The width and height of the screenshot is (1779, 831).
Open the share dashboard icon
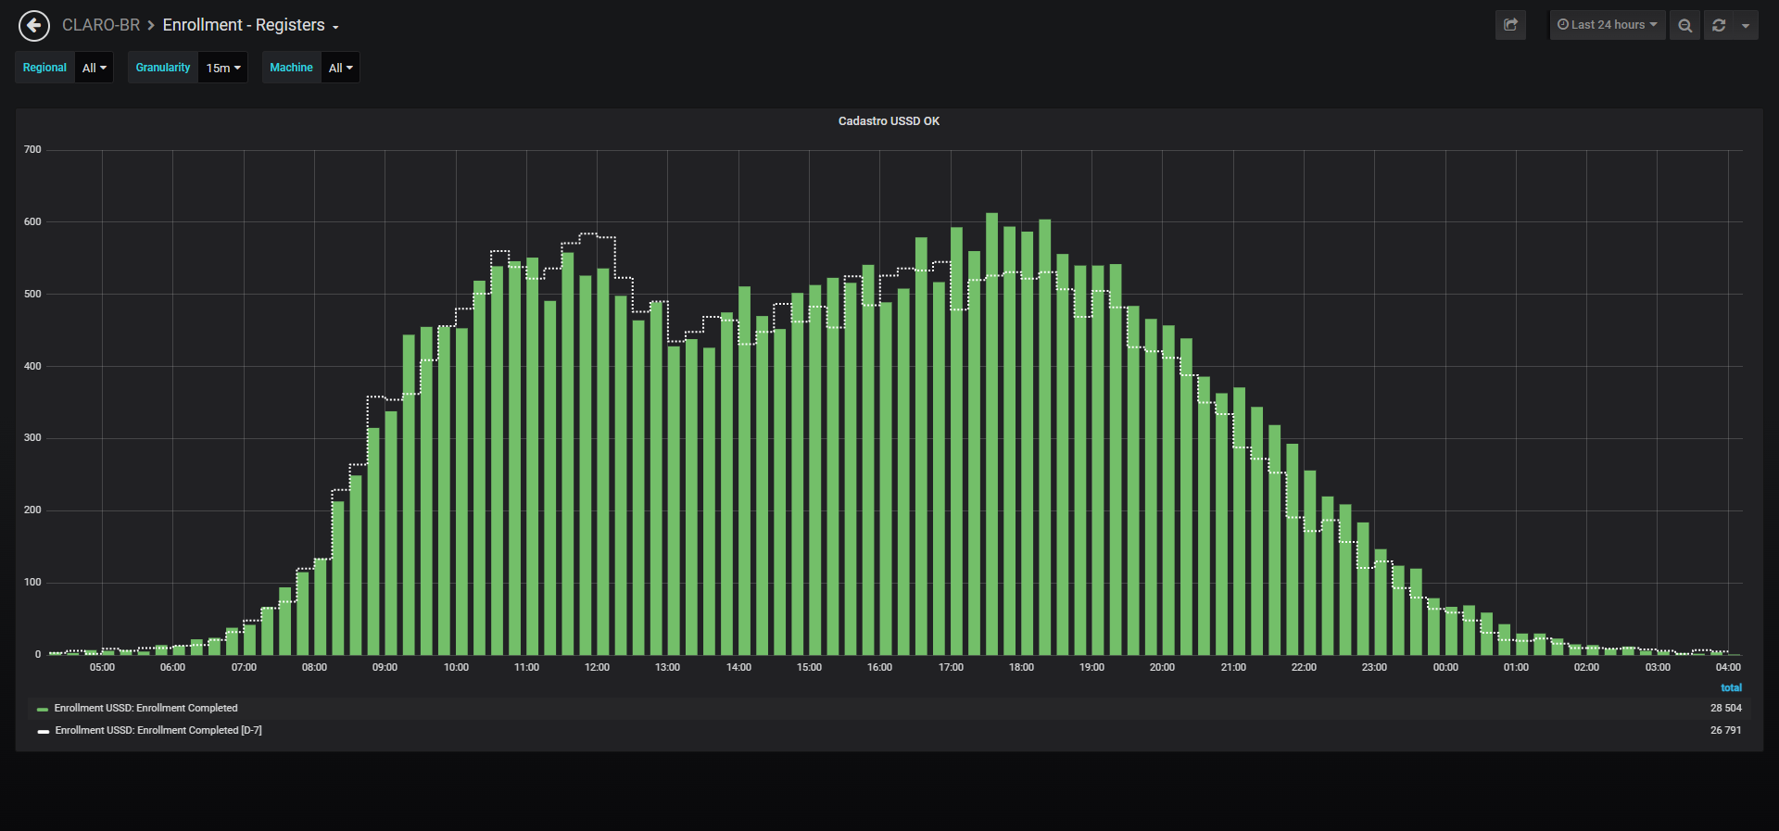coord(1510,25)
